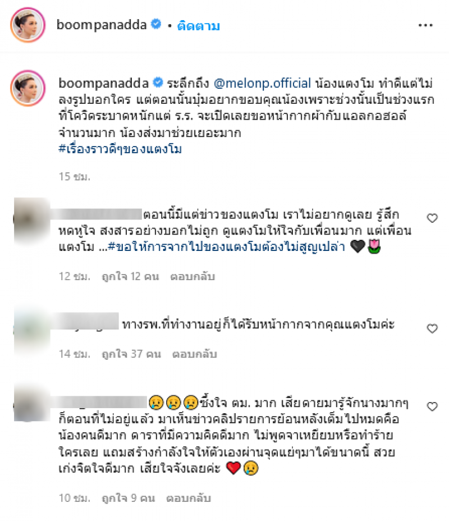Screen dimensions: 449x521
Task: Click the 15 ชม. post timestamp
Action: pyautogui.click(x=75, y=176)
